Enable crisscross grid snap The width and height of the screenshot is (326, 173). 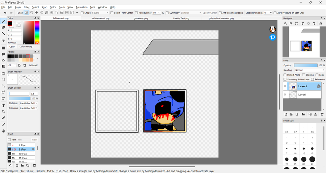[36, 13]
